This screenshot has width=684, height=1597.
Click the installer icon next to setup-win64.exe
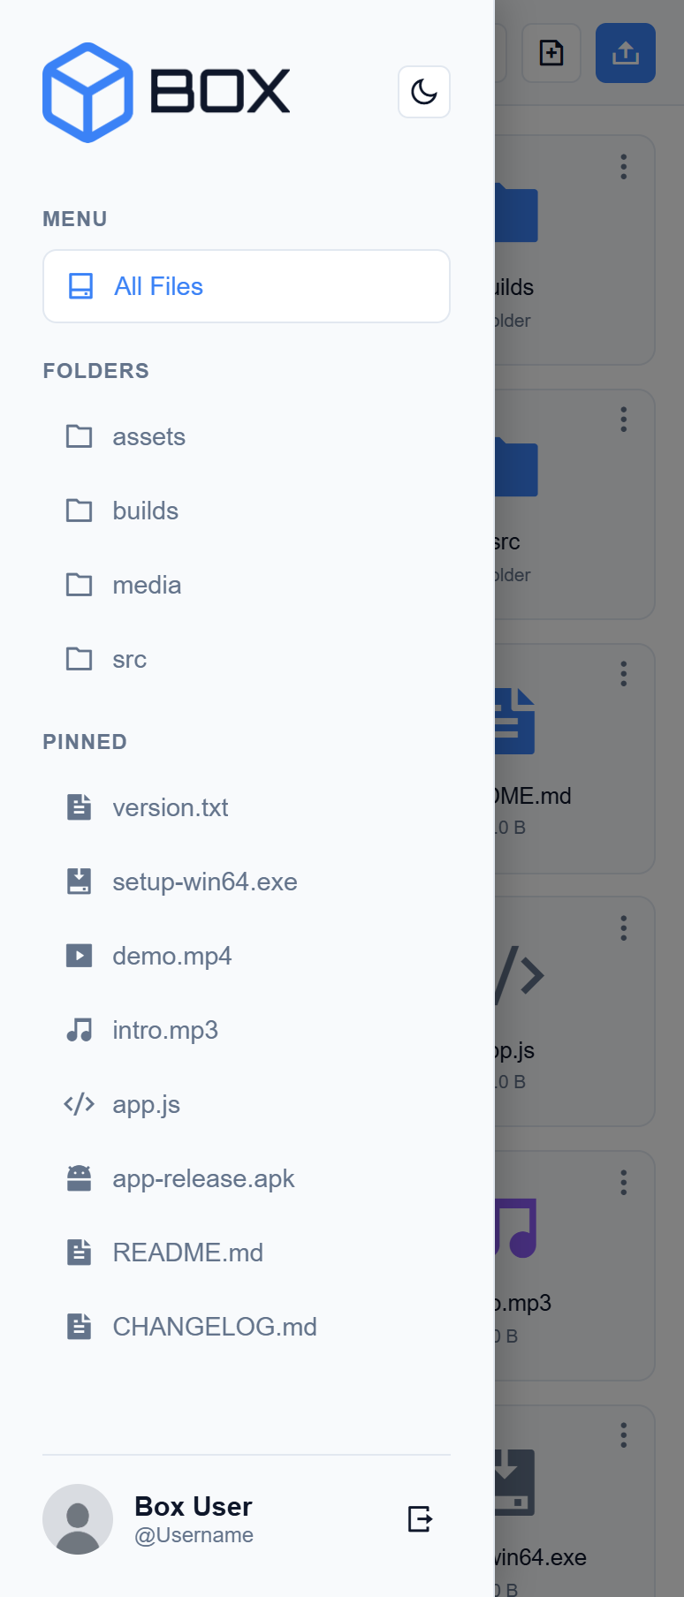pyautogui.click(x=79, y=881)
